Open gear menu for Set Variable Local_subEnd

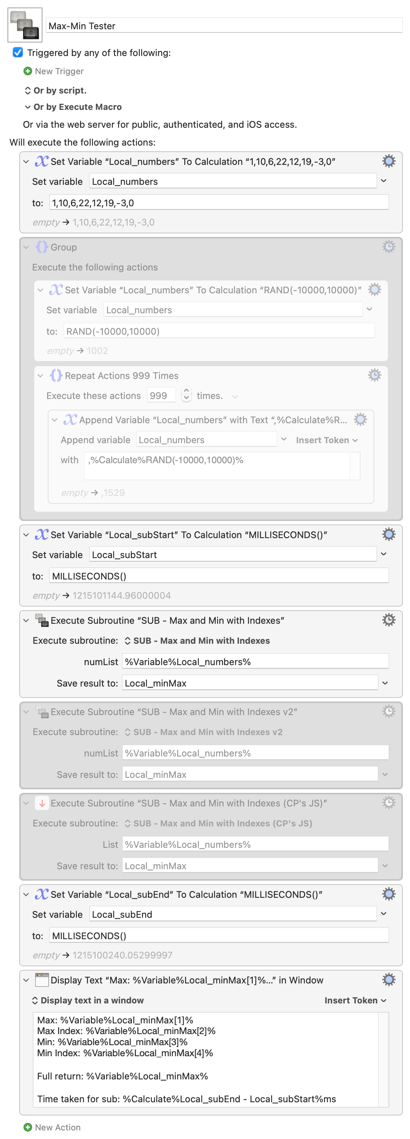tap(388, 894)
